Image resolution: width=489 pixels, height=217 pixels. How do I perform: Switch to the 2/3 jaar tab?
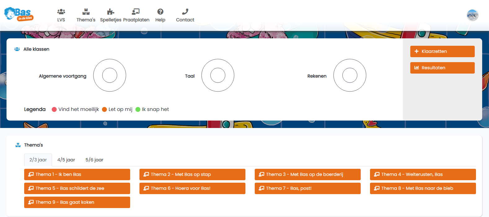38,160
